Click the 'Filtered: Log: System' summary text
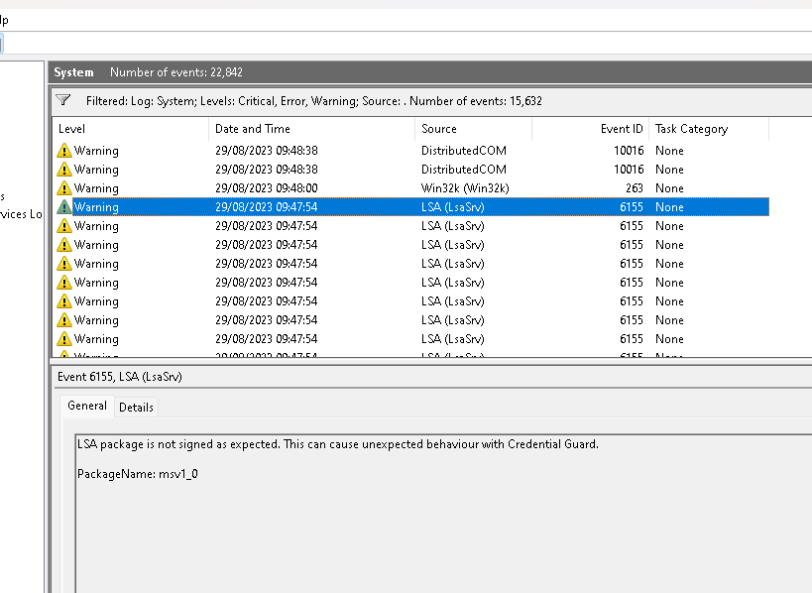 pos(314,101)
